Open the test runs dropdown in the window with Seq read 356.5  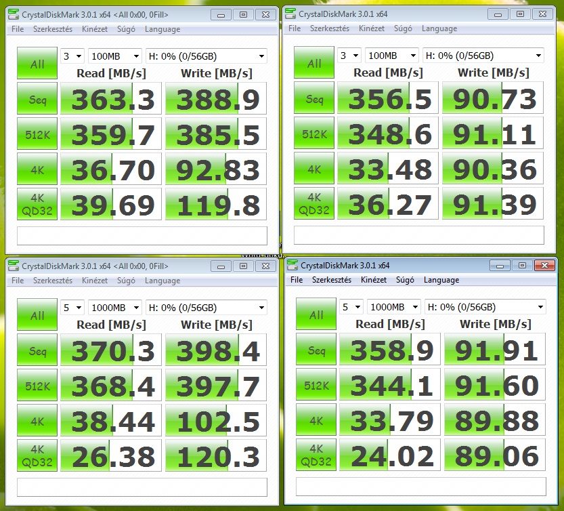point(349,56)
